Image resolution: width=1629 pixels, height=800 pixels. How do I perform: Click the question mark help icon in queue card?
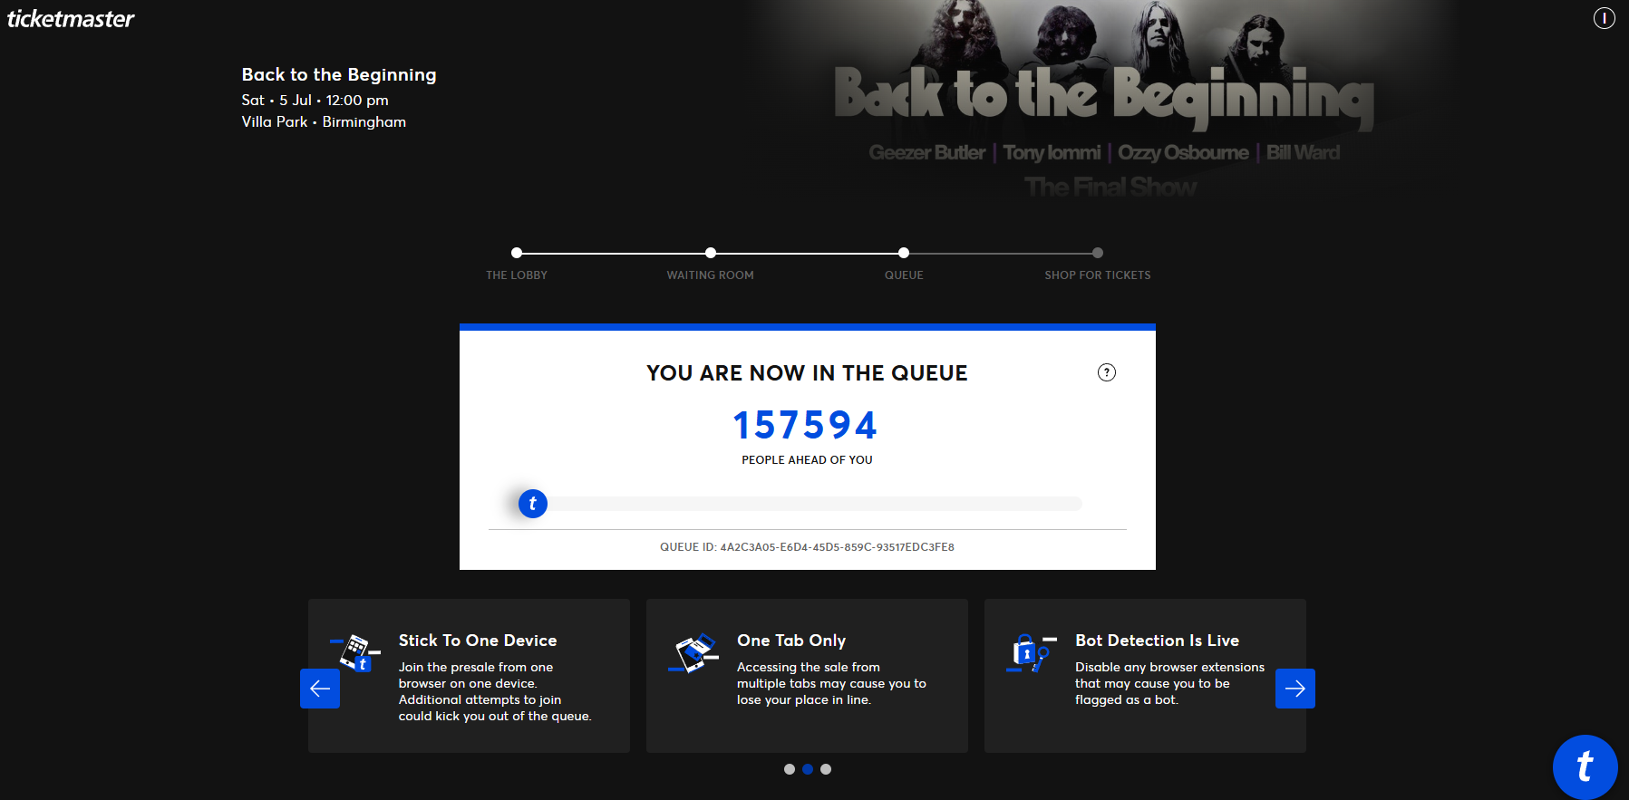pos(1106,372)
